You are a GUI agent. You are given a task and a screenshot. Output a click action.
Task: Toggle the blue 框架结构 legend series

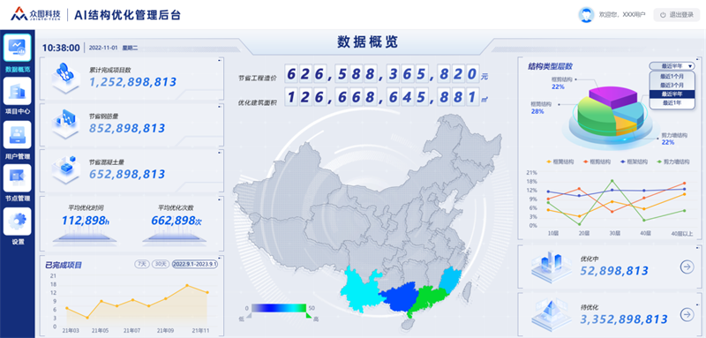634,161
